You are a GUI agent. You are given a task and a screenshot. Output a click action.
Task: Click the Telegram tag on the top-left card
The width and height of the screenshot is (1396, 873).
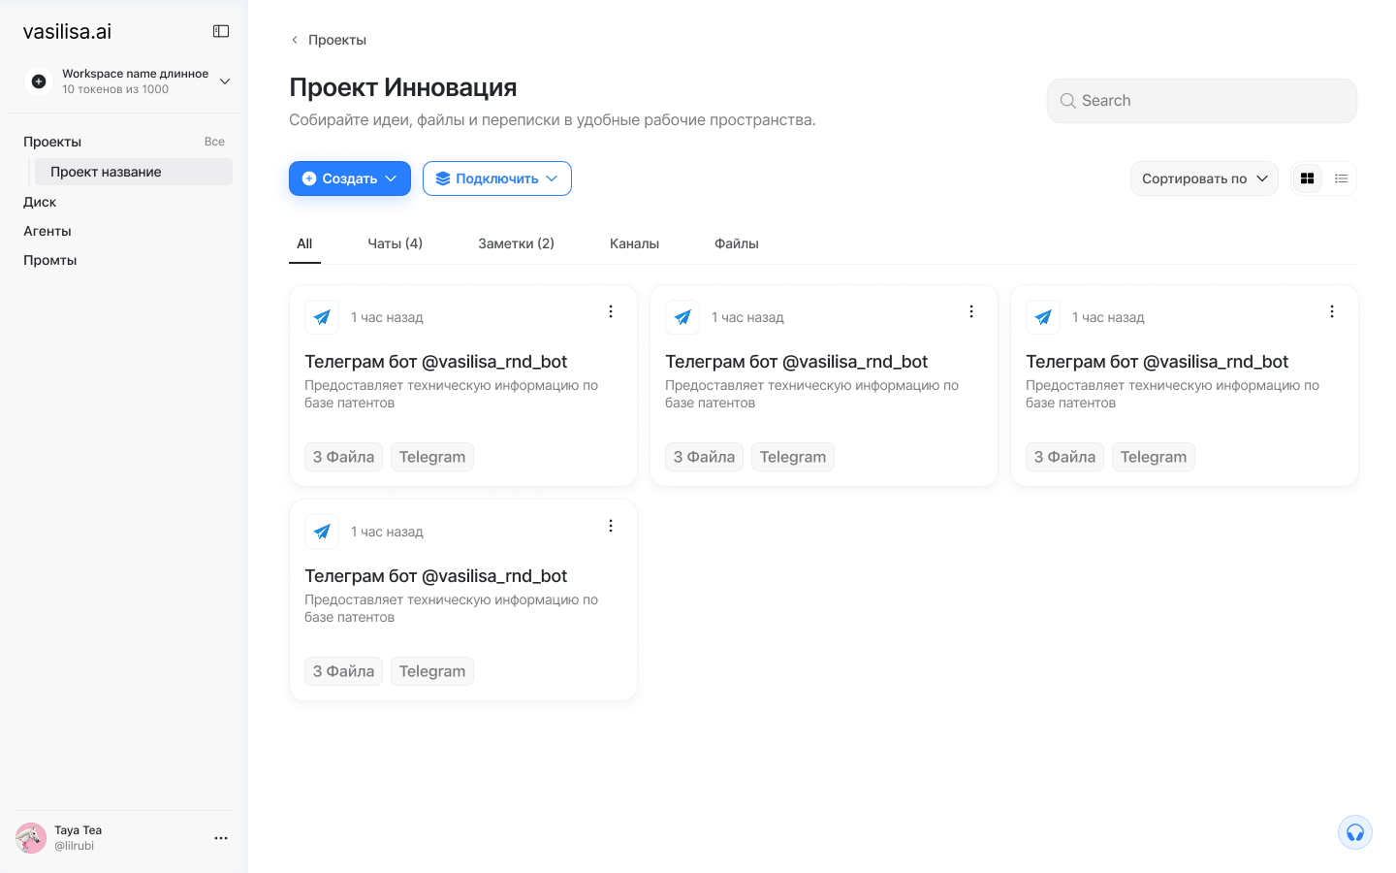(432, 457)
